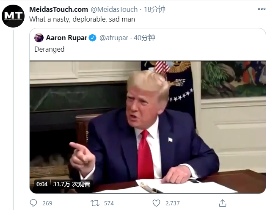Open the 18分钟 tweet timestamp
Screen dimensions: 270x210
pyautogui.click(x=154, y=9)
